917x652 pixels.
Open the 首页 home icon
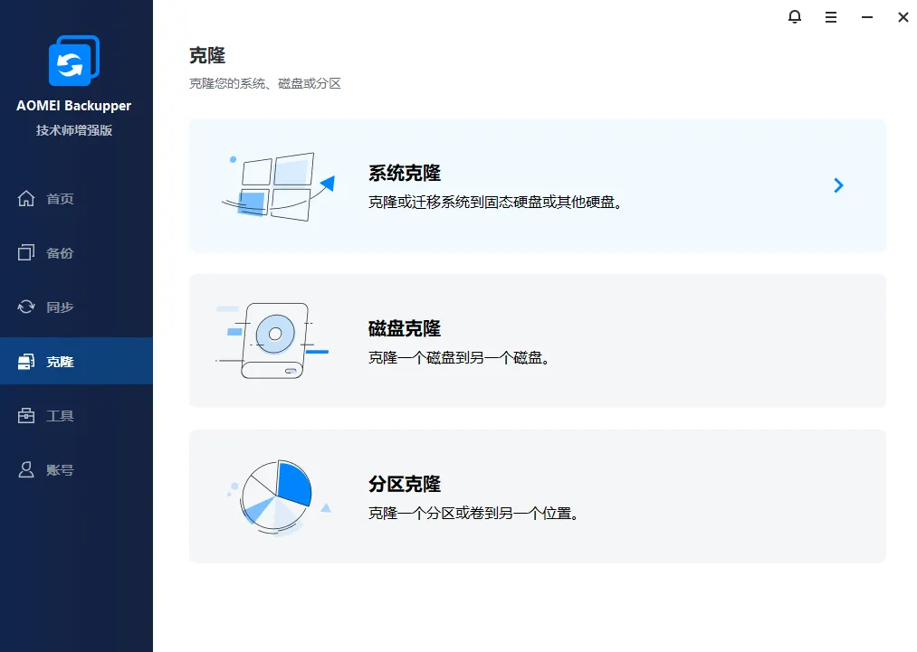click(25, 199)
